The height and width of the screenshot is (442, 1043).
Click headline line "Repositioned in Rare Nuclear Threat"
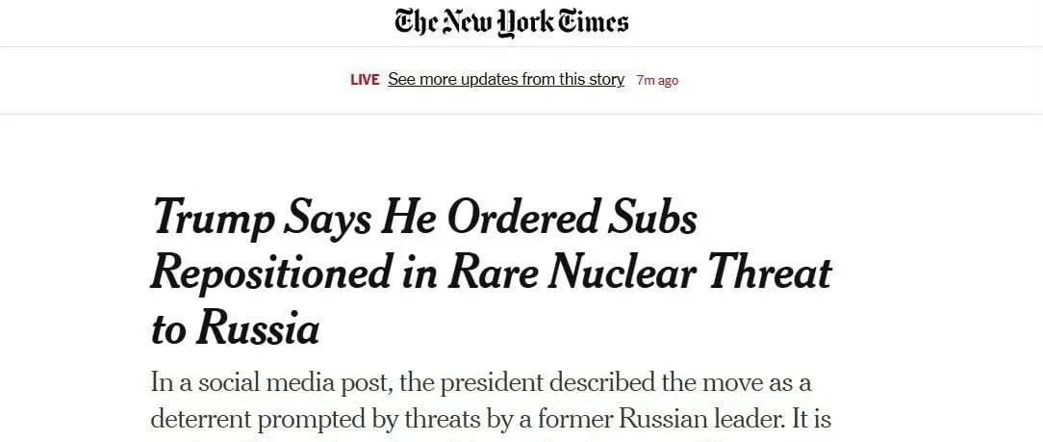[x=491, y=273]
